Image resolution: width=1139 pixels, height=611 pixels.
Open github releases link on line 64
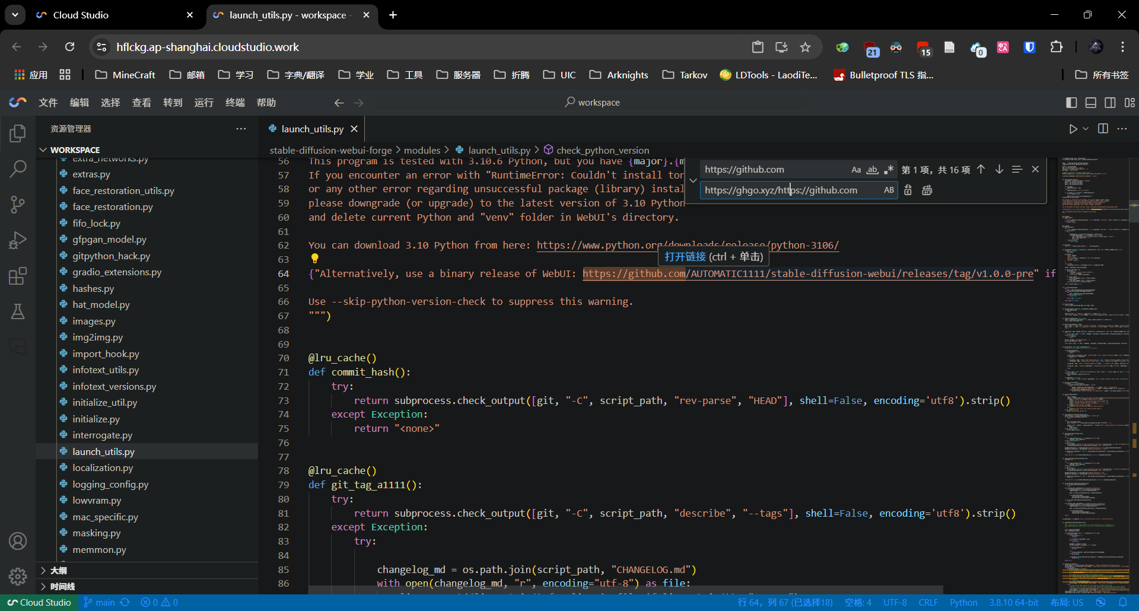click(808, 273)
